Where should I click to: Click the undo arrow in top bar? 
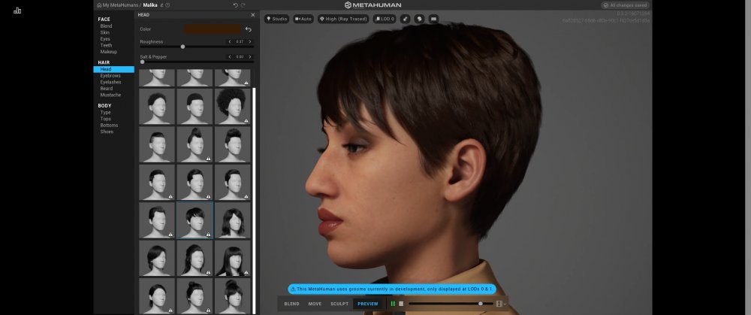(x=235, y=5)
